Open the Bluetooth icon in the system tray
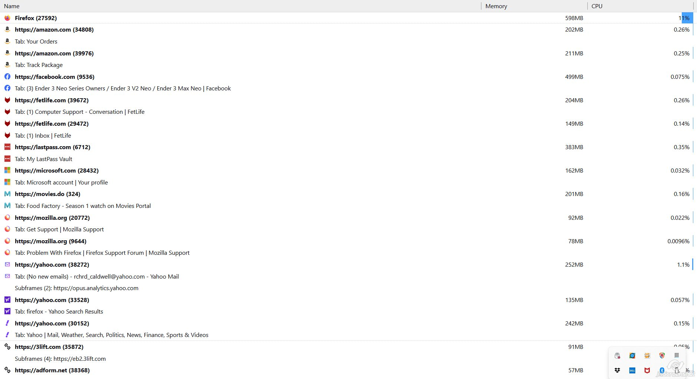Image resolution: width=697 pixels, height=379 pixels. pos(662,370)
